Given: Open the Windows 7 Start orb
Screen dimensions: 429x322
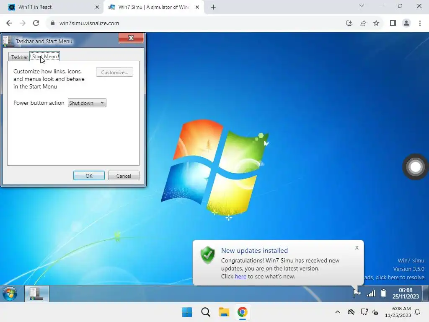Looking at the screenshot, I should [10, 294].
